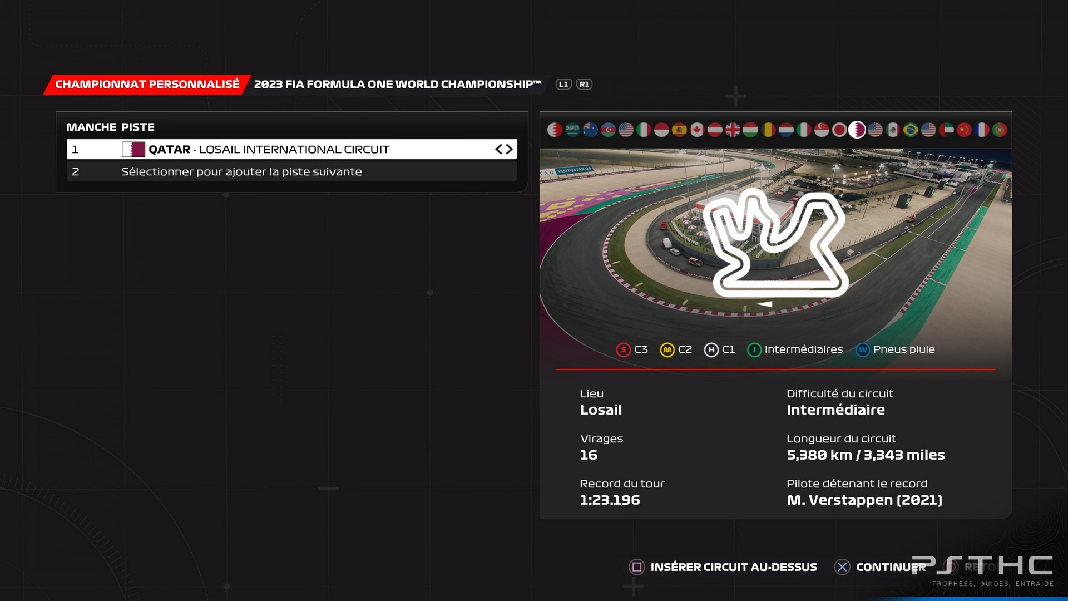The height and width of the screenshot is (601, 1068).
Task: Add next track in round 2 row
Action: pyautogui.click(x=292, y=172)
